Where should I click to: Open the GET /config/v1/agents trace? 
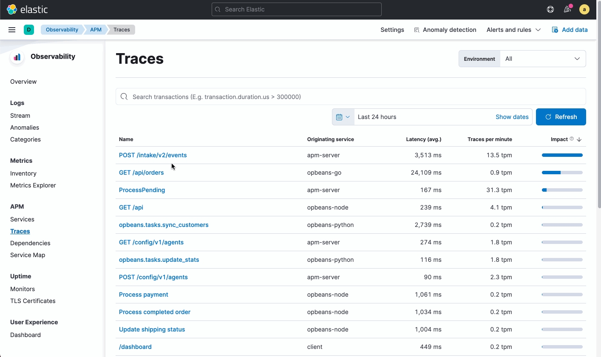pyautogui.click(x=151, y=242)
